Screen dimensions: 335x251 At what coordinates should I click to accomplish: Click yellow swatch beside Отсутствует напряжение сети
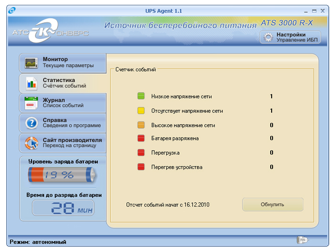(x=141, y=111)
